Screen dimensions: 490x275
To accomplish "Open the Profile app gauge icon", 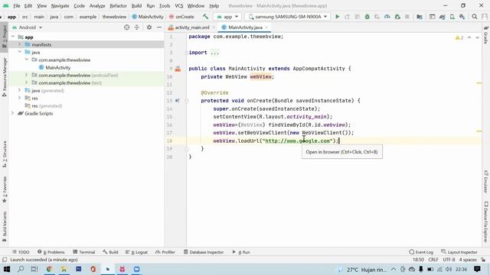I will 387,17.
